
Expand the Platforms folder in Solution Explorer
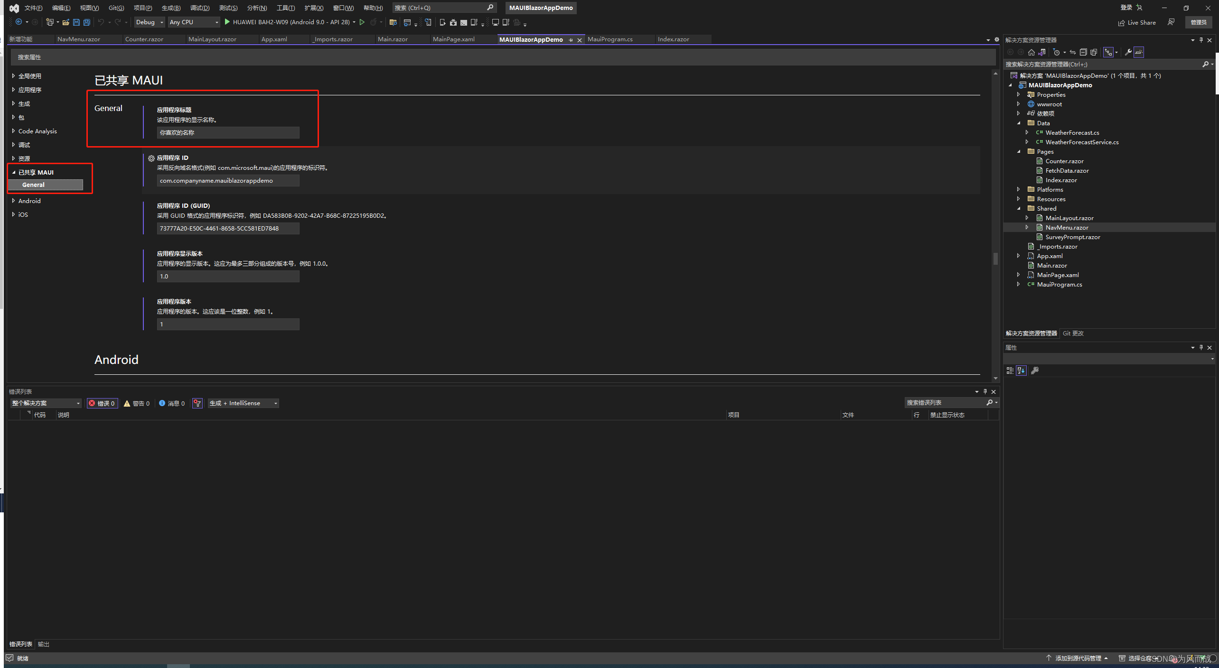coord(1018,189)
